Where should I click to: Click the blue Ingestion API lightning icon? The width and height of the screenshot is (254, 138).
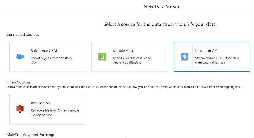pos(184,57)
